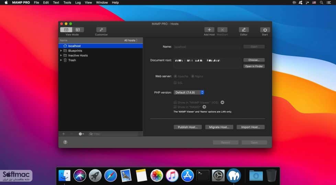Open the Tools menu

67,2
